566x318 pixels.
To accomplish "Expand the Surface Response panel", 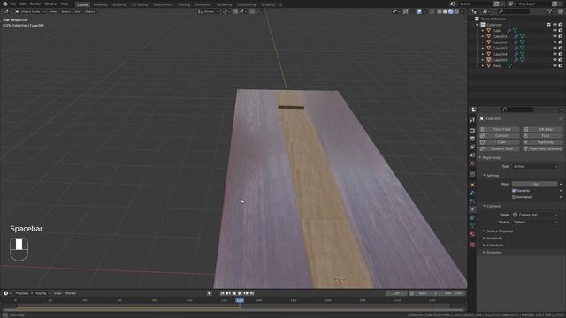I will click(499, 231).
